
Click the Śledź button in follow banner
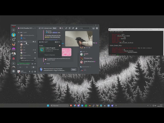74,69
